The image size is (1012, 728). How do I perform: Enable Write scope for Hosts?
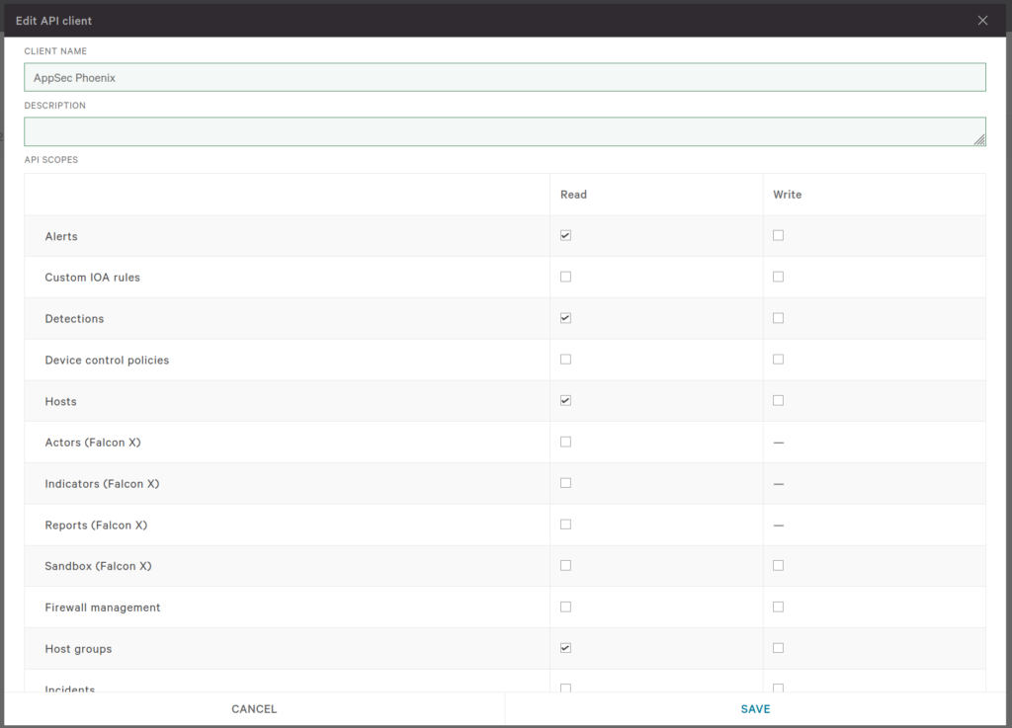(779, 400)
